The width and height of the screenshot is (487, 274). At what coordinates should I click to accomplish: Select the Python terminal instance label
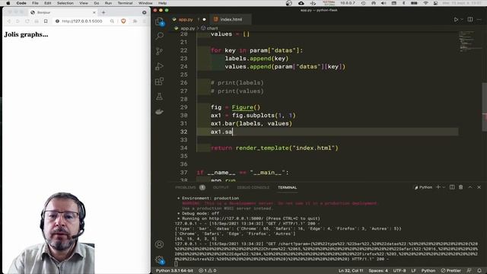423,187
